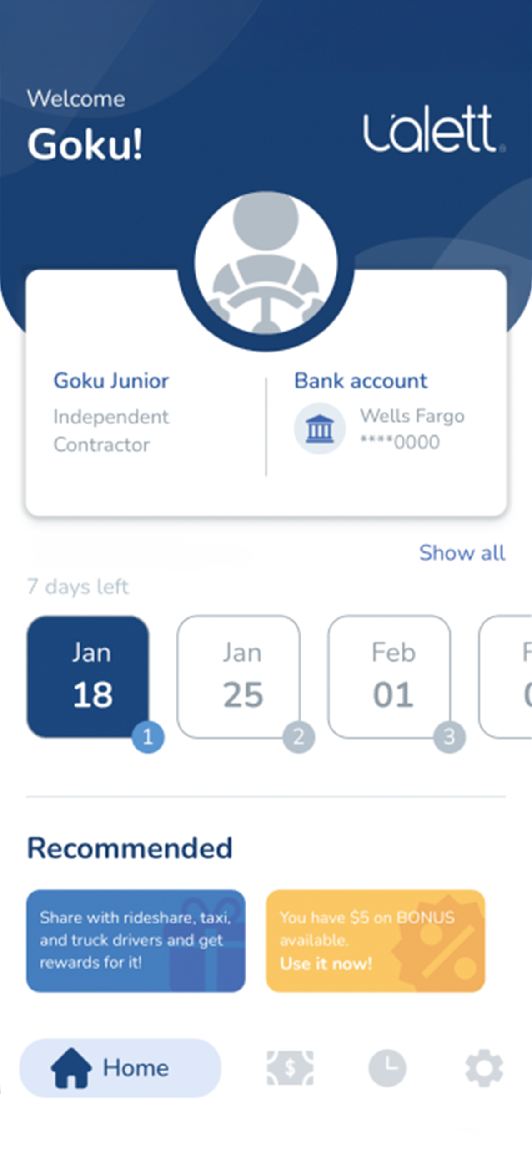Select the Jan 25 date card
The width and height of the screenshot is (532, 1153).
pyautogui.click(x=239, y=677)
